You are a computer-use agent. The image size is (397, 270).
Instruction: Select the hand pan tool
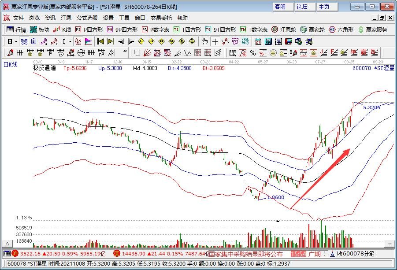click(204, 41)
